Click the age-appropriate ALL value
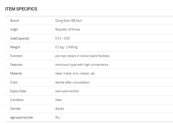The image size is (173, 125). tap(58, 117)
